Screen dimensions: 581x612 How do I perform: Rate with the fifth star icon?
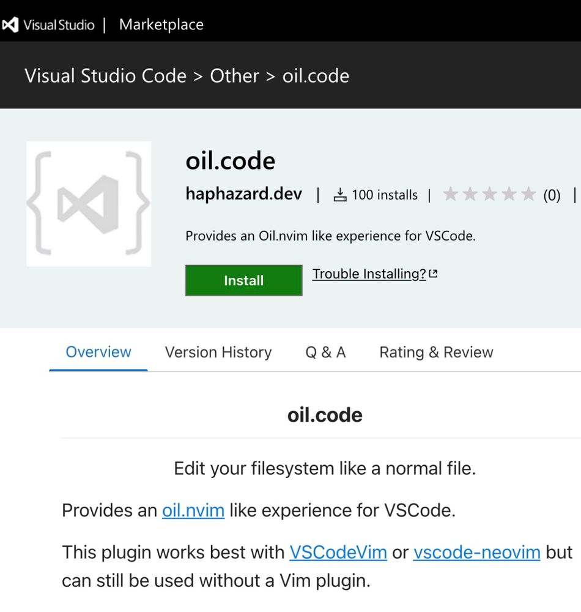coord(530,194)
